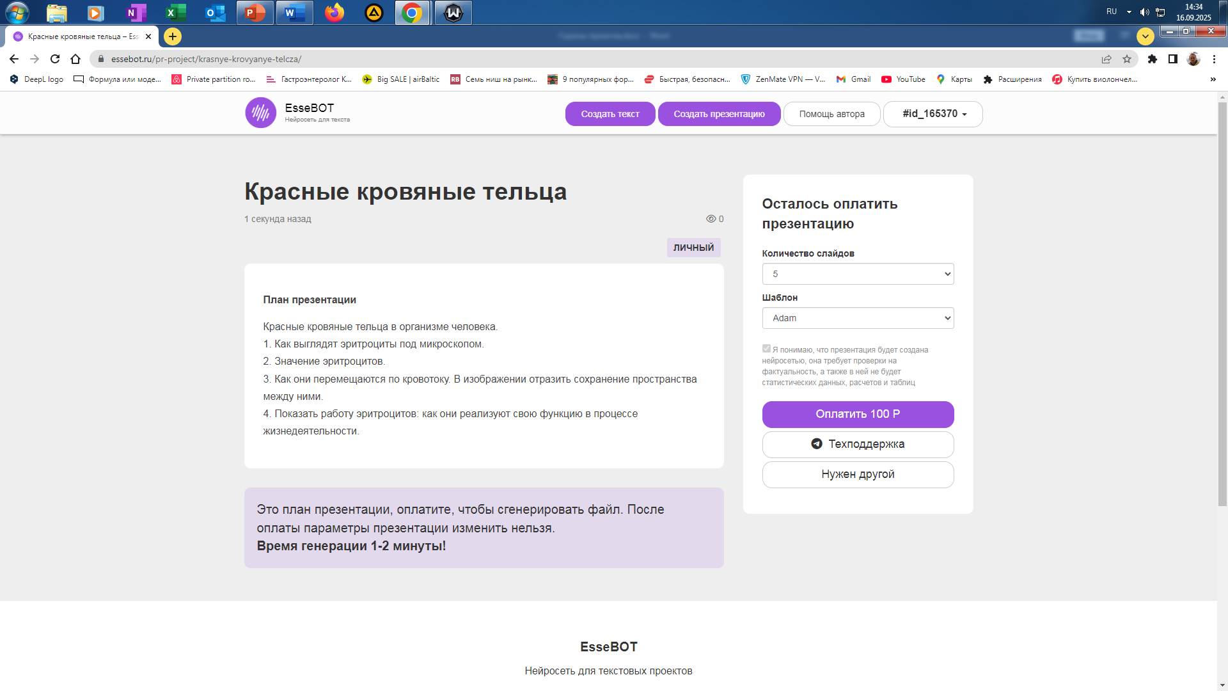Open the Chrome extensions puzzle icon
Image resolution: width=1228 pixels, height=691 pixels.
[1152, 59]
